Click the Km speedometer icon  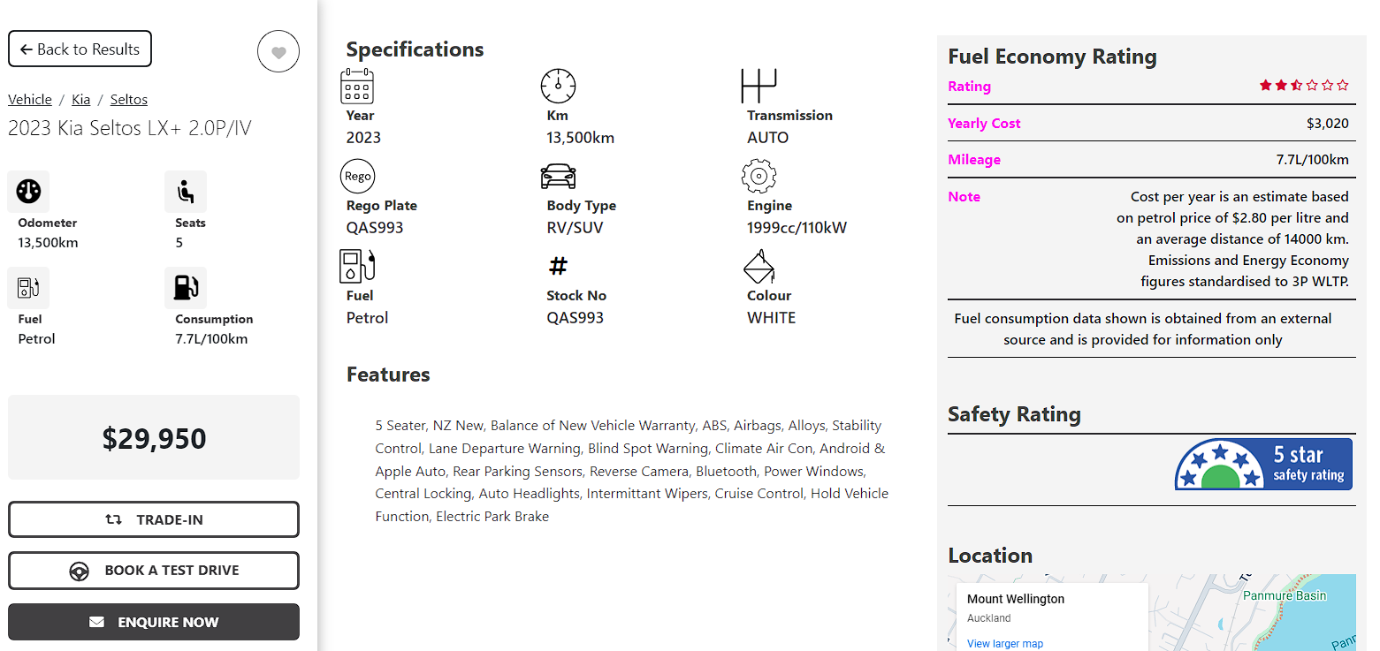(558, 86)
